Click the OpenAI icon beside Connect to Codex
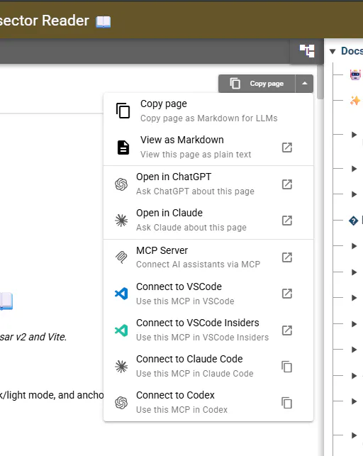Screen dimensions: 363x456 121,403
